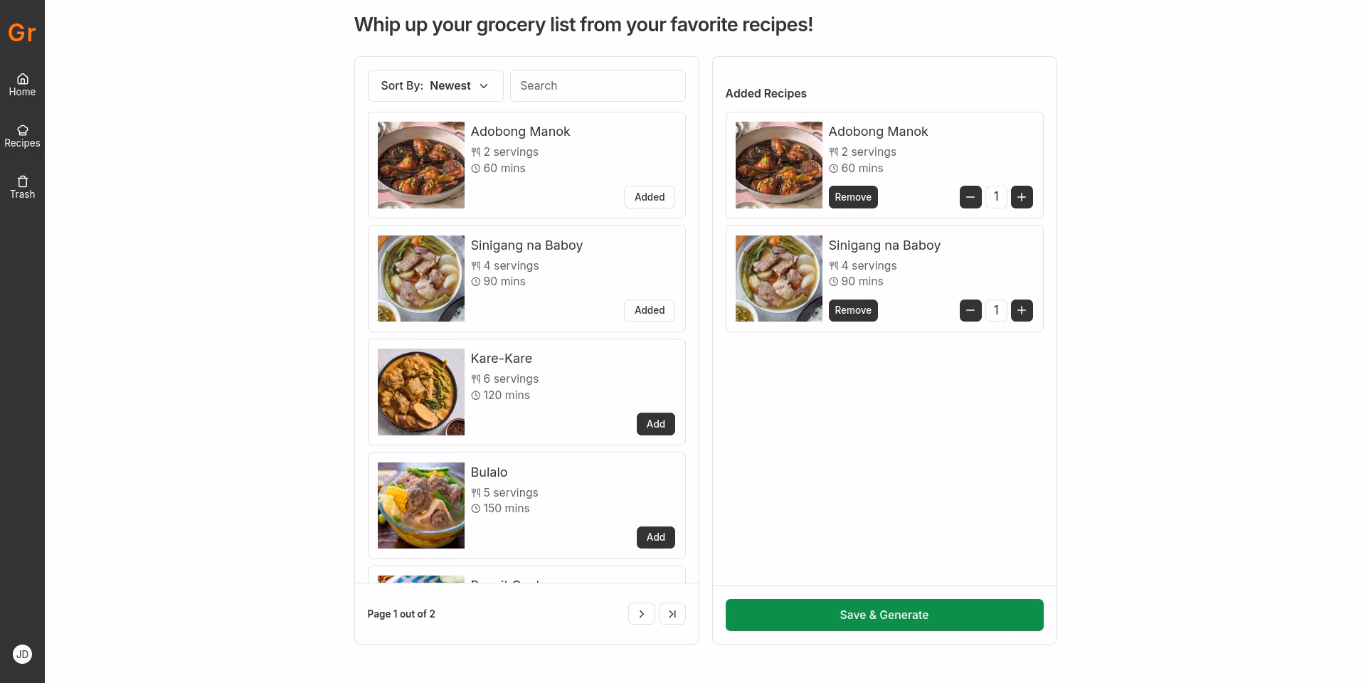Open the Home page from sidebar
Viewport: 1366px width, 683px height.
[x=22, y=85]
